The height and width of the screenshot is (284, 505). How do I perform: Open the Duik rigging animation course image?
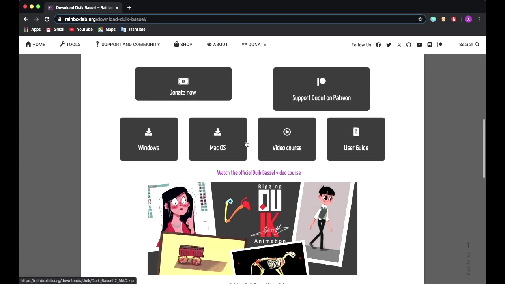[252, 228]
